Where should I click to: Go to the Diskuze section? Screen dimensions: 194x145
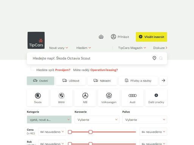tap(160, 48)
